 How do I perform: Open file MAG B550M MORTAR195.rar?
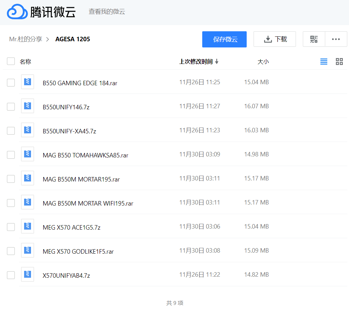click(81, 179)
